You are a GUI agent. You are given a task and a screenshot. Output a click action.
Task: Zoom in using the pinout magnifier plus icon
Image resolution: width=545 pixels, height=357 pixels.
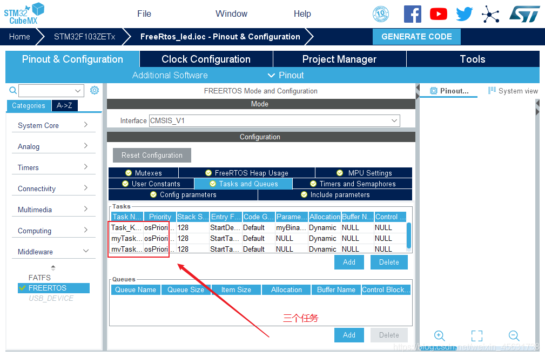[439, 335]
